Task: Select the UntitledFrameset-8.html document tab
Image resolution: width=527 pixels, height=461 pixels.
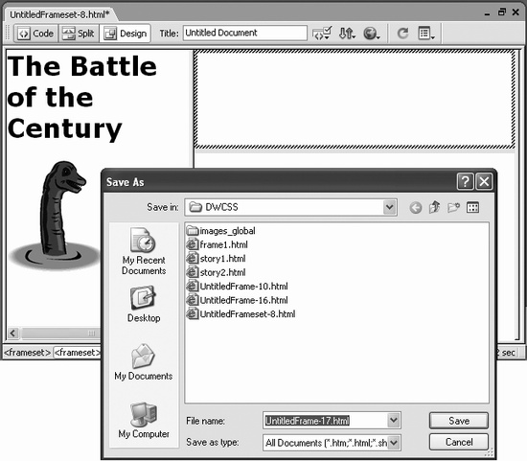Action: click(x=59, y=14)
